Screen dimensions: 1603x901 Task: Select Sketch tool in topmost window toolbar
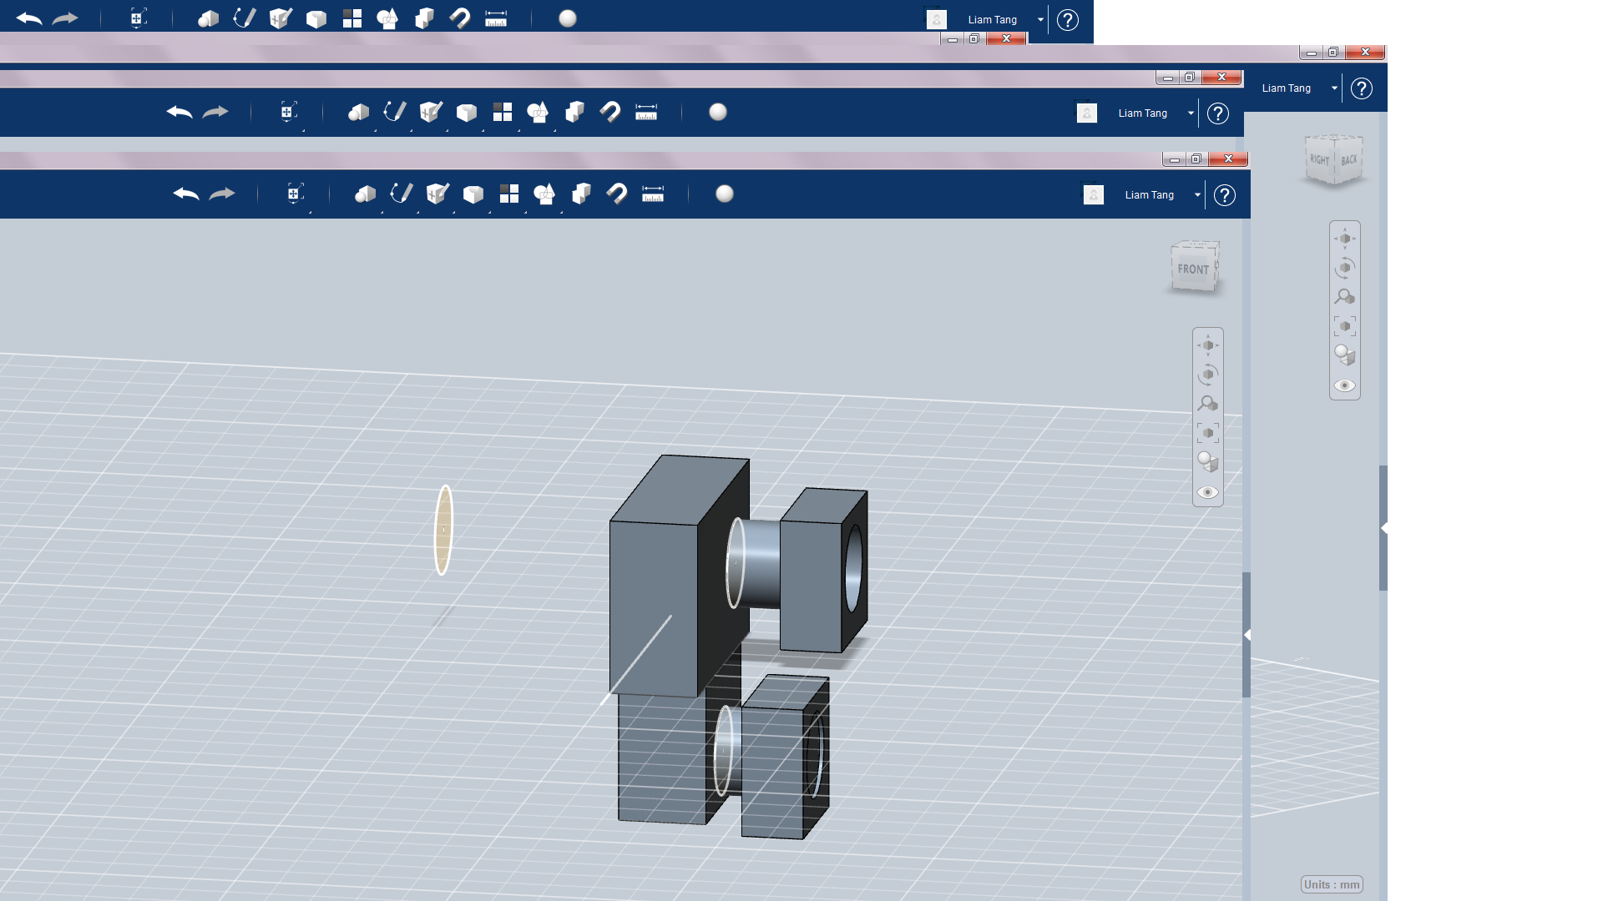point(245,18)
